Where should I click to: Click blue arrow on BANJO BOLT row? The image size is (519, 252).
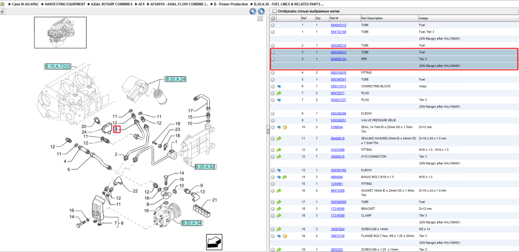279,177
